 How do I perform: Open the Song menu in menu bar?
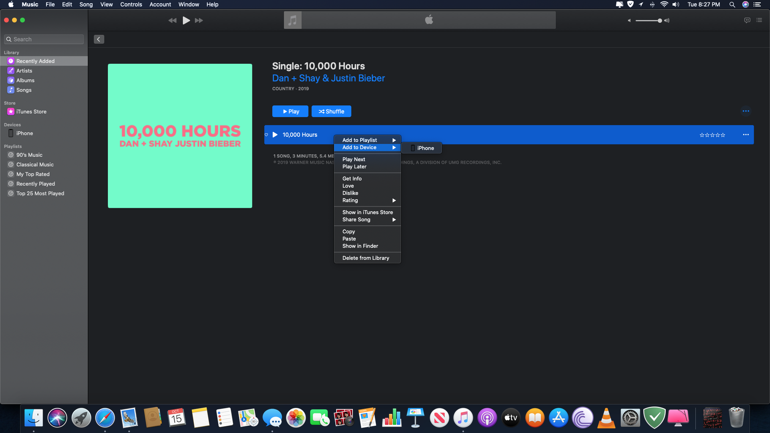(x=86, y=4)
